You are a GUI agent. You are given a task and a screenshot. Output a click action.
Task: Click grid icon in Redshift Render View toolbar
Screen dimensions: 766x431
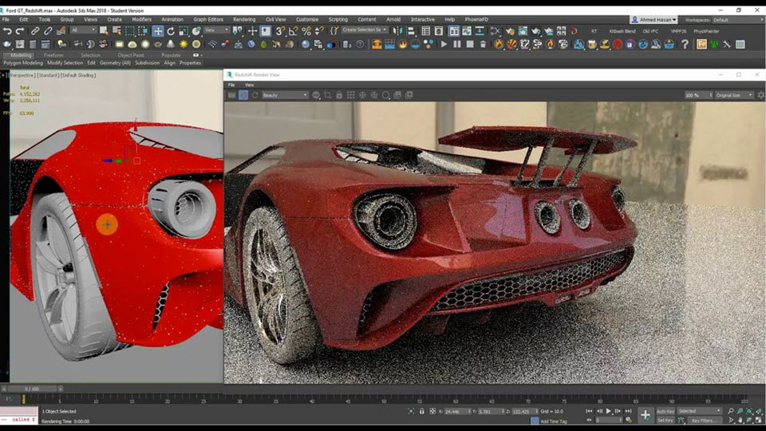[x=351, y=95]
